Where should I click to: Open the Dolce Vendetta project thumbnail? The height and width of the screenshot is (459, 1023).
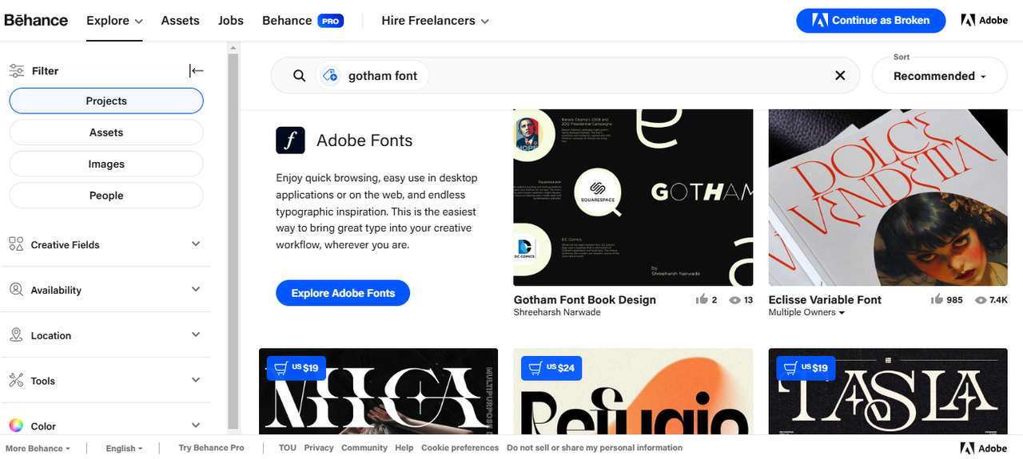point(888,197)
